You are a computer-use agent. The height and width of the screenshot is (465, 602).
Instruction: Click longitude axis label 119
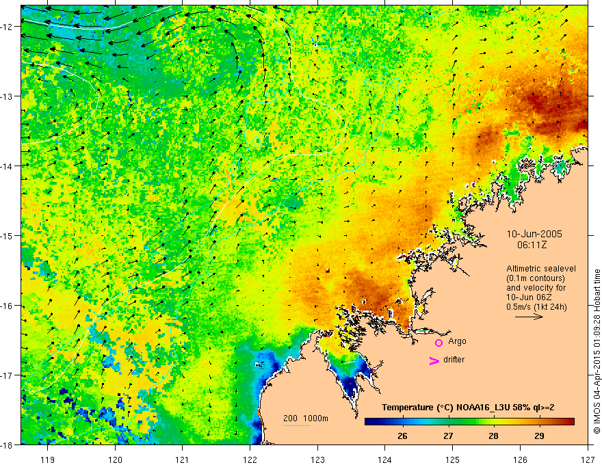point(48,460)
